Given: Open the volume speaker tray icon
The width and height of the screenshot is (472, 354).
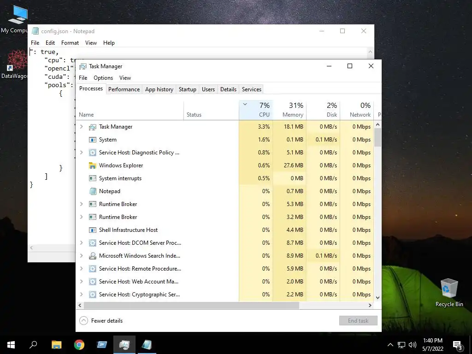Looking at the screenshot, I should [x=413, y=345].
